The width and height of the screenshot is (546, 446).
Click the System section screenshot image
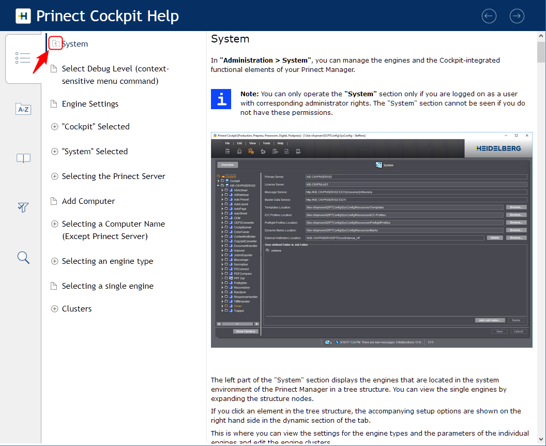pos(371,240)
